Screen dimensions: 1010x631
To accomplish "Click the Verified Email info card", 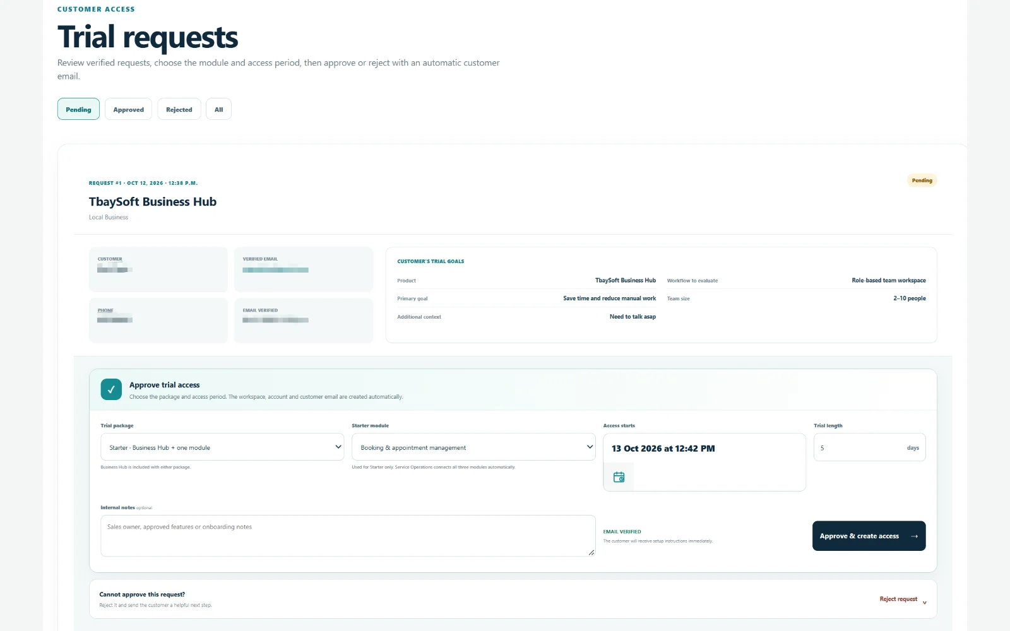I will [x=304, y=269].
